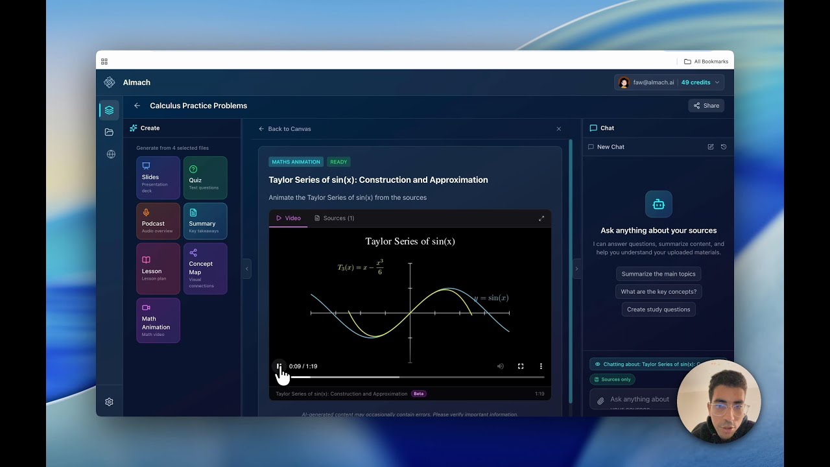Click the apps grid icon in browser bar
The height and width of the screenshot is (467, 830).
tap(104, 62)
